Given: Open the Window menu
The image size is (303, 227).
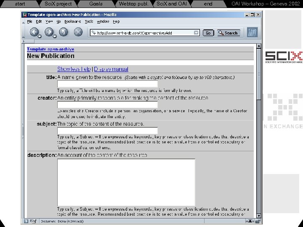Looking at the screenshot, I should 103,21.
